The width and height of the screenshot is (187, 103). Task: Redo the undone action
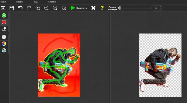[x=29, y=8]
